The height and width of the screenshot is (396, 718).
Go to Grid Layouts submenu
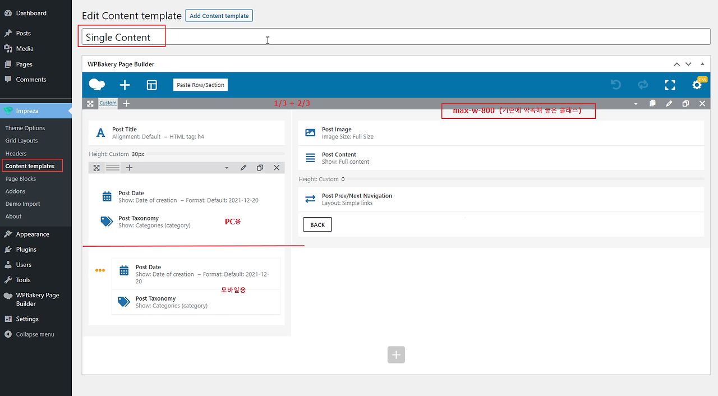(x=21, y=141)
